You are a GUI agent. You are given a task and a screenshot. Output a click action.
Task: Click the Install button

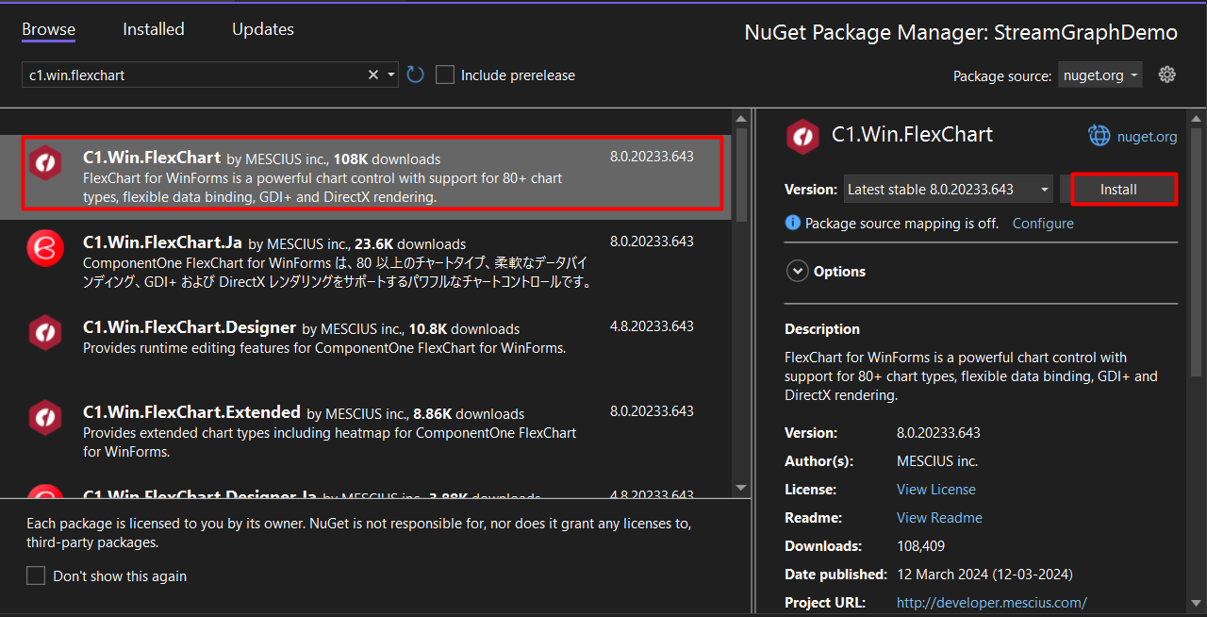(1118, 190)
